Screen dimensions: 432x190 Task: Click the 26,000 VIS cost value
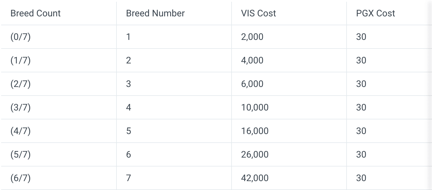(x=255, y=154)
